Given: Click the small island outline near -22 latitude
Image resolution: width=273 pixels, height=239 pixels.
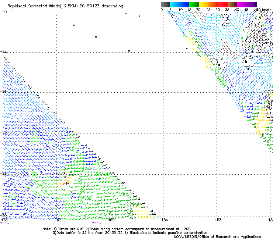Looking at the screenshot, I should tap(129, 51).
